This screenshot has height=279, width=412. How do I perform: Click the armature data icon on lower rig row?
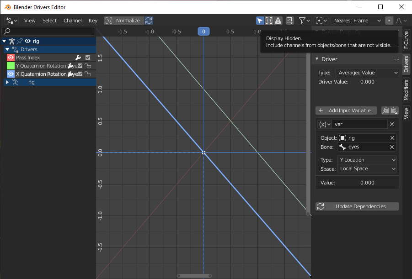[x=15, y=82]
